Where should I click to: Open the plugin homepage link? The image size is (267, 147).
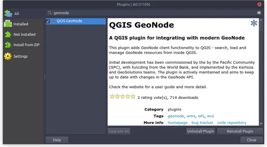pyautogui.click(x=177, y=123)
